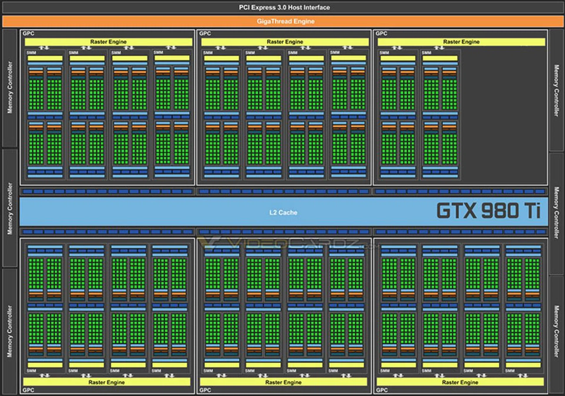Click the bottom-middle GPC's Raster Engine bar

(283, 382)
